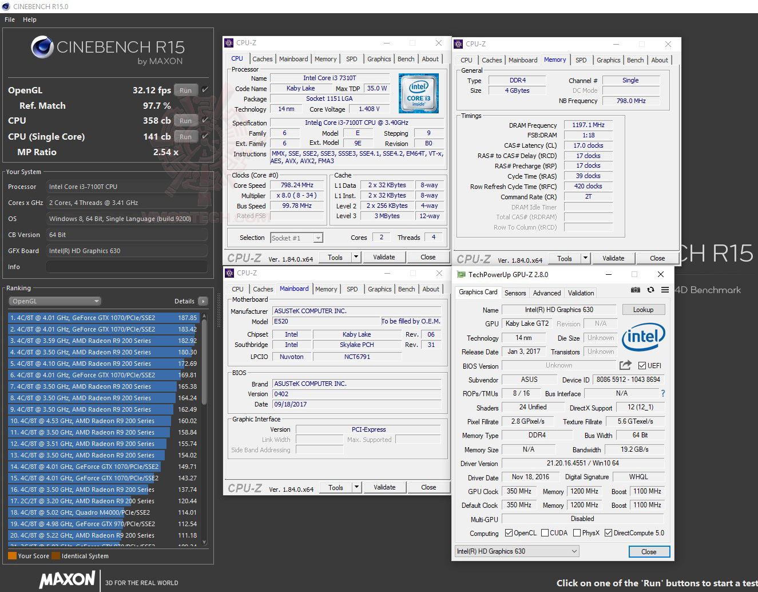Click the Intel Core i3 logo in CPU-Z
Image resolution: width=758 pixels, height=592 pixels.
[419, 93]
